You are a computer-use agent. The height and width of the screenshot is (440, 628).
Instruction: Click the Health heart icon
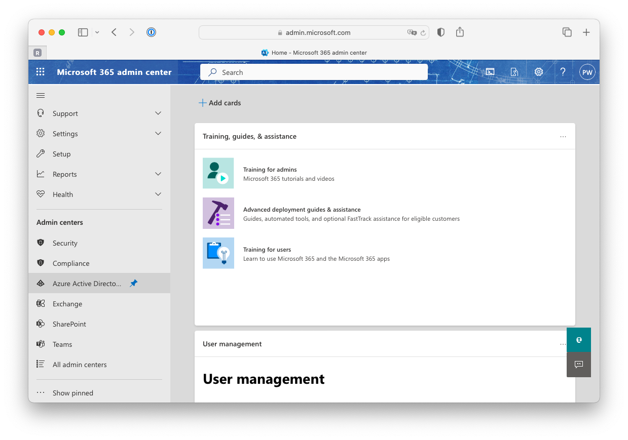coord(41,194)
